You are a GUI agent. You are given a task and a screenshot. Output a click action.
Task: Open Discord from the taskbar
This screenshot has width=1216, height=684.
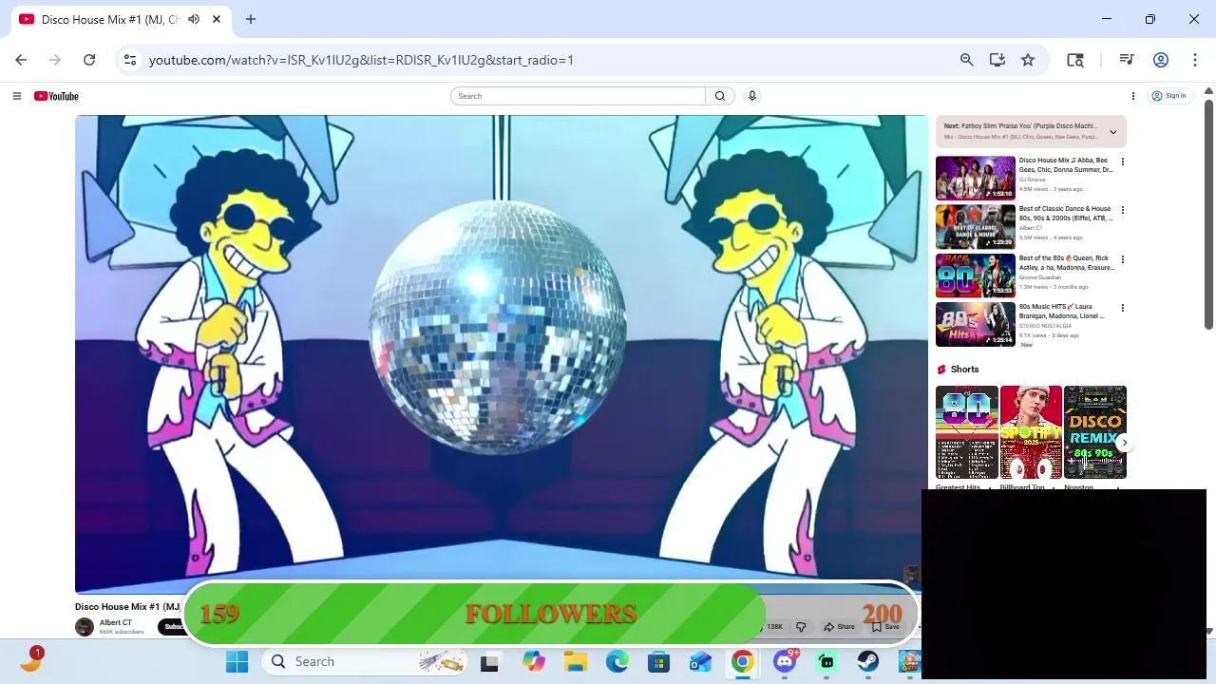pyautogui.click(x=785, y=662)
